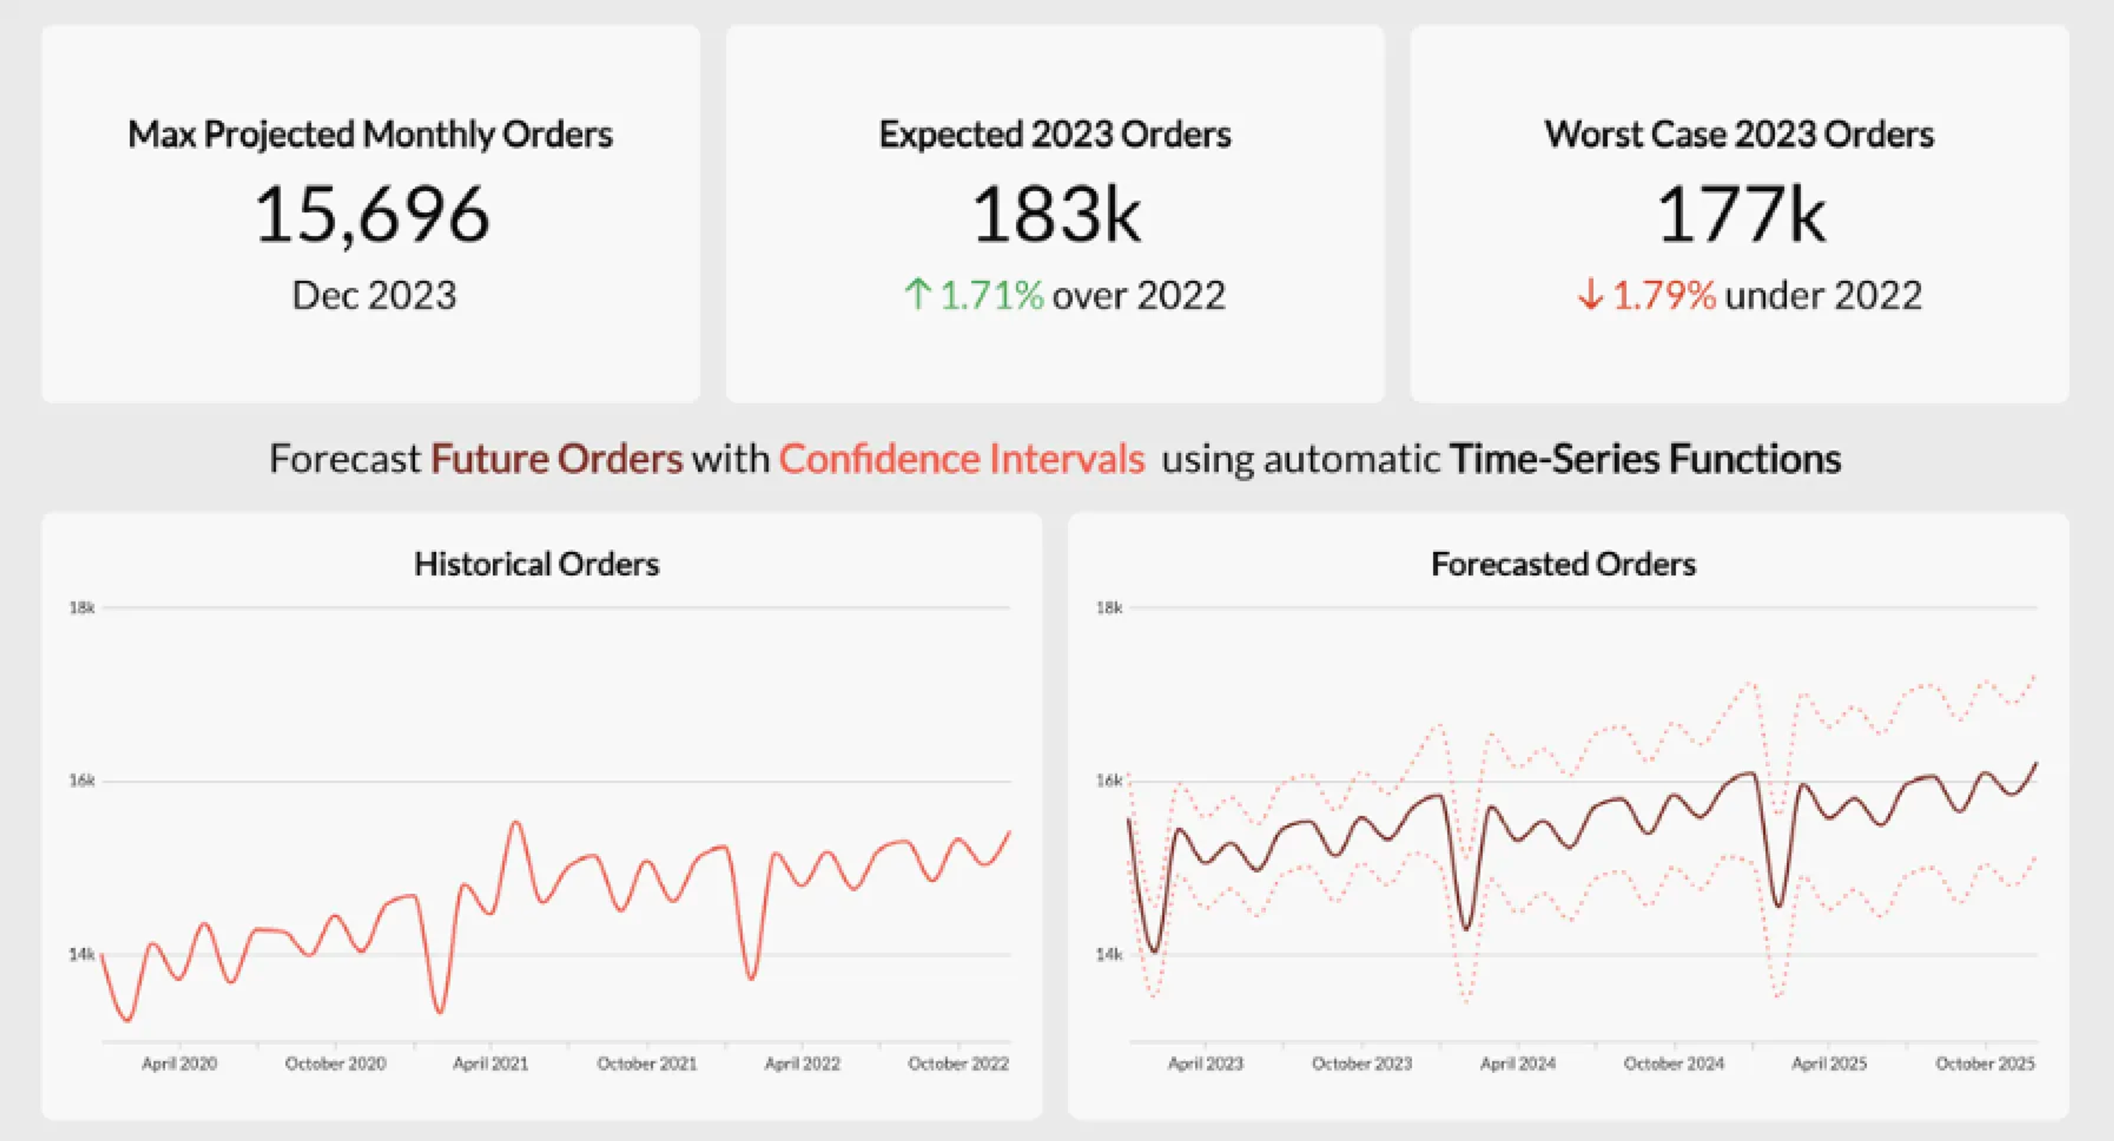Select the Forecasted Orders chart title
Image resolution: width=2114 pixels, height=1141 pixels.
coord(1563,564)
